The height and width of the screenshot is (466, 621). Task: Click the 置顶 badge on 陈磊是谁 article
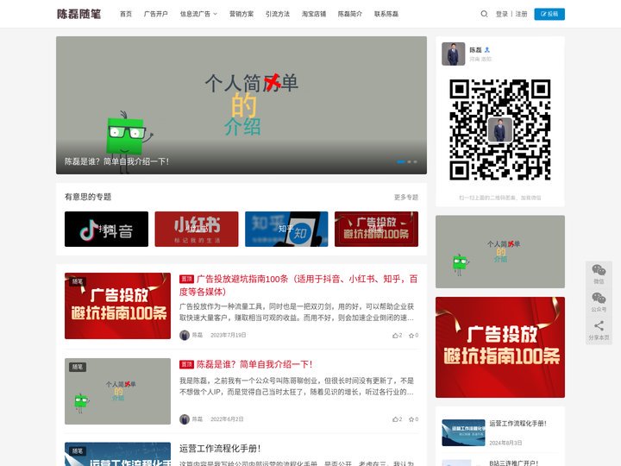(x=186, y=364)
